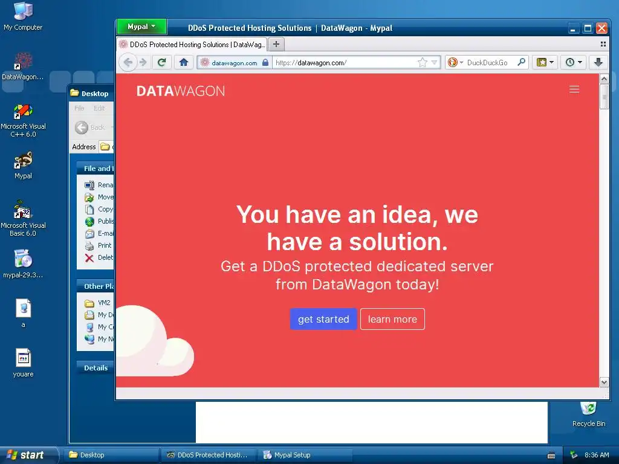Open VM2 folder under Other Places
Image resolution: width=619 pixels, height=464 pixels.
tap(97, 303)
